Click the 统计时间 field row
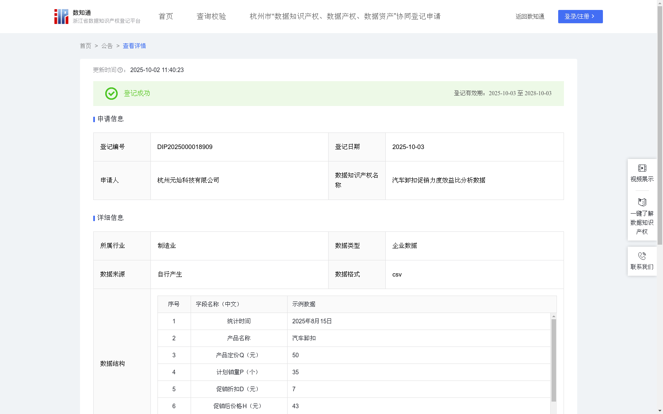The image size is (663, 414). tap(354, 321)
